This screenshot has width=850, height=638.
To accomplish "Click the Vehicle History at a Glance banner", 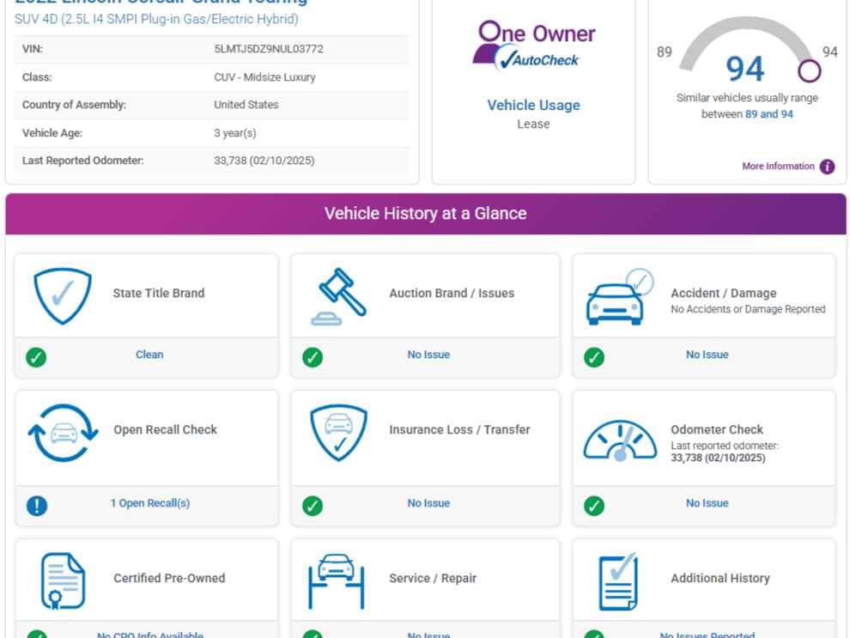I will click(426, 214).
